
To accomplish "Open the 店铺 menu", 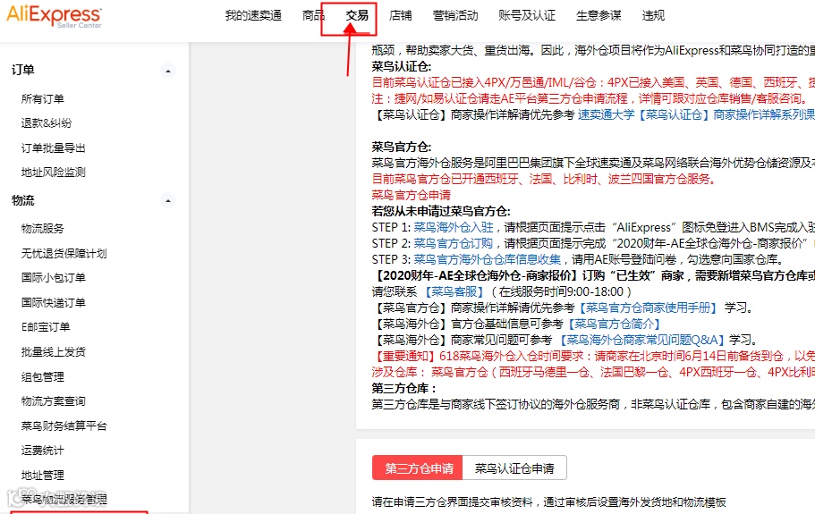I will pyautogui.click(x=400, y=15).
